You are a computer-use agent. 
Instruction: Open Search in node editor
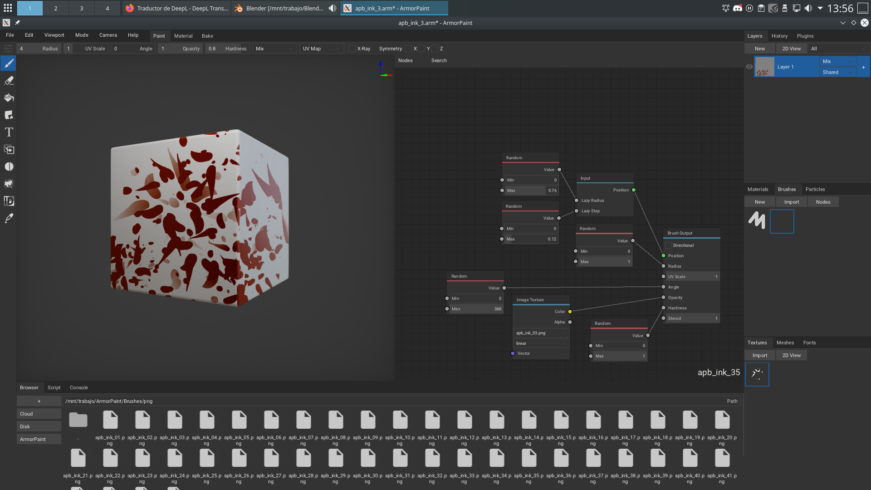439,60
